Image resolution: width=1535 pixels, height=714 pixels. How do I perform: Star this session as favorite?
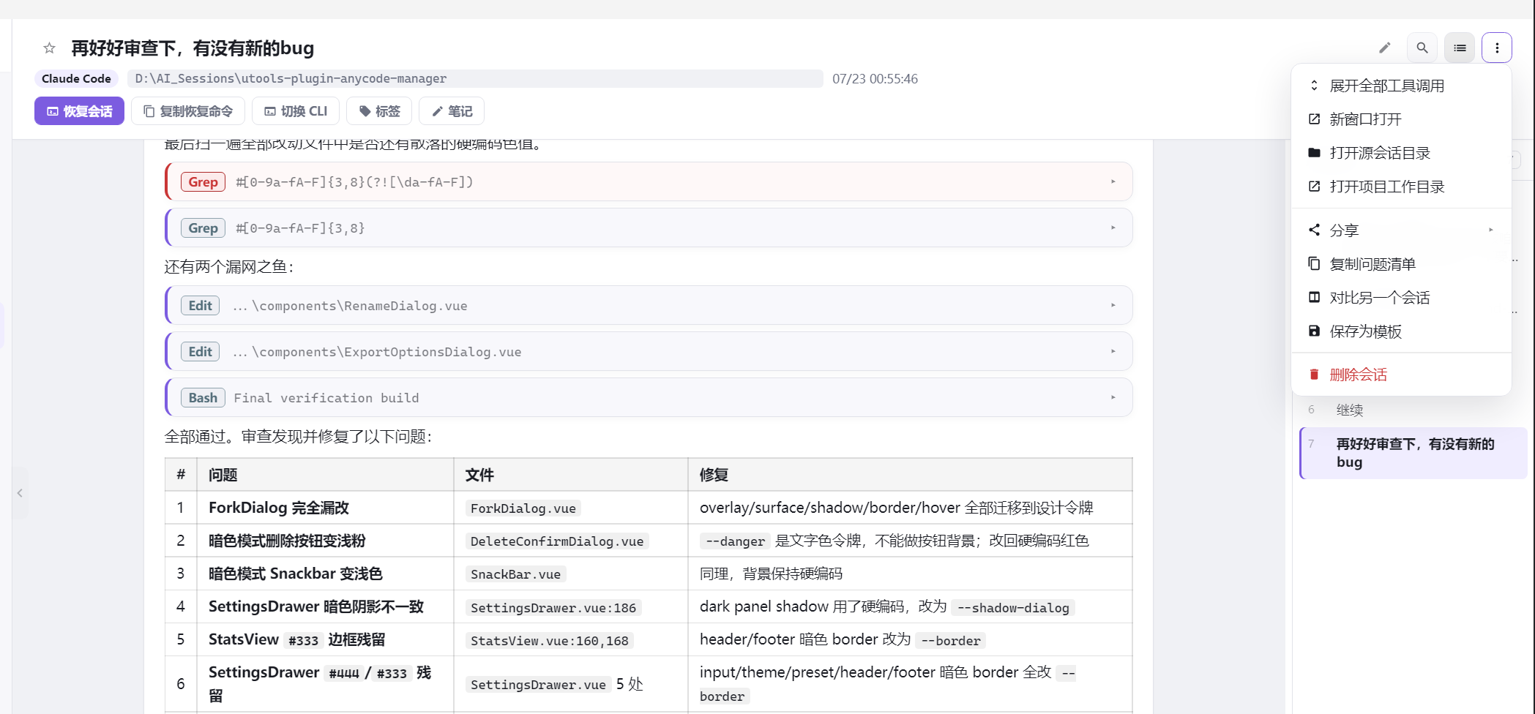(49, 48)
